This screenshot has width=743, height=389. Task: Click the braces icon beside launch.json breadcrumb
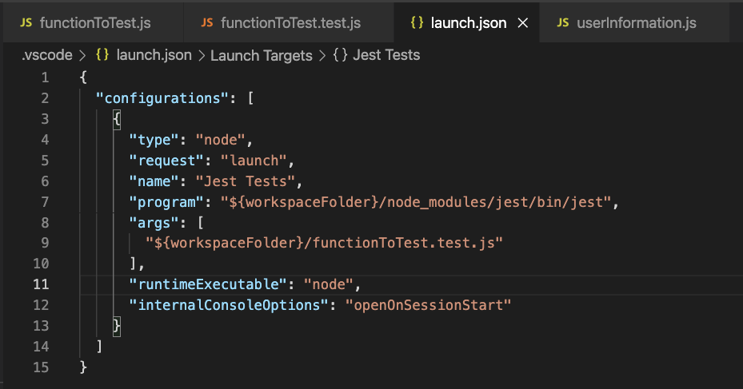(x=102, y=55)
